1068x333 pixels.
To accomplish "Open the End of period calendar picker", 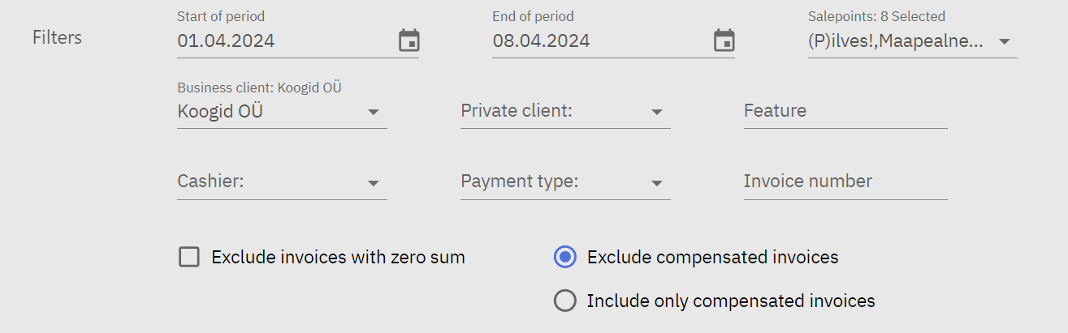I will (724, 41).
